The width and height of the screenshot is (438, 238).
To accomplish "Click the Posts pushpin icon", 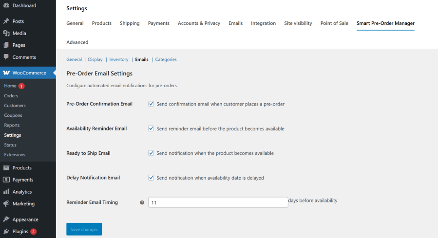I will [x=6, y=21].
